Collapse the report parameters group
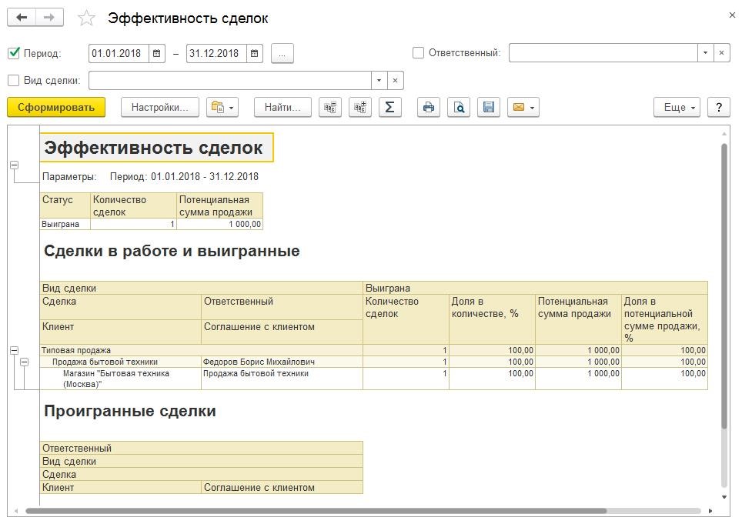The height and width of the screenshot is (524, 742). pyautogui.click(x=14, y=165)
